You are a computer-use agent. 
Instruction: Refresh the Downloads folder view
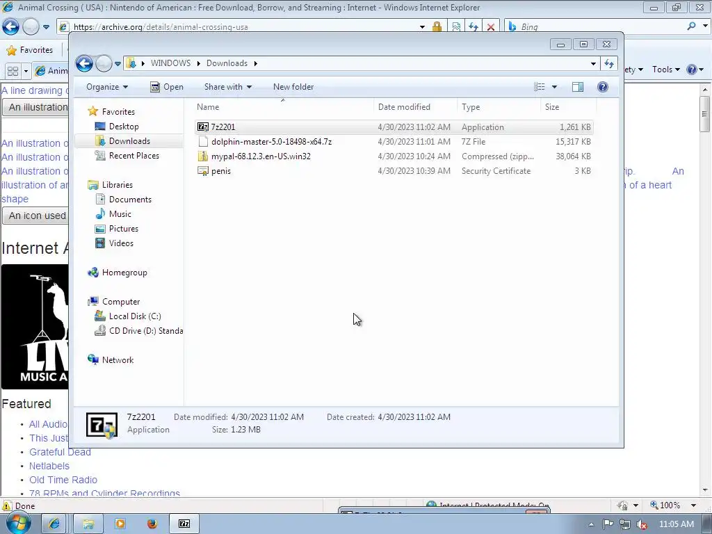[609, 63]
